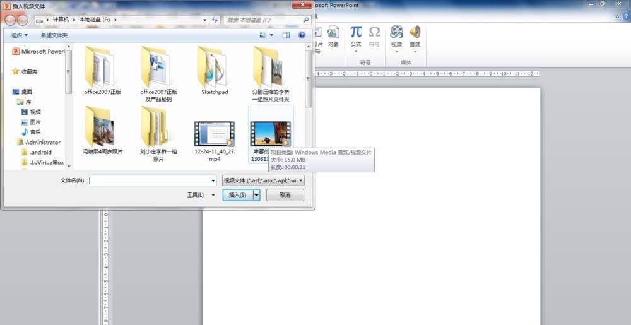The width and height of the screenshot is (631, 325).
Task: Select 桌面 in navigation pane
Action: [x=22, y=92]
